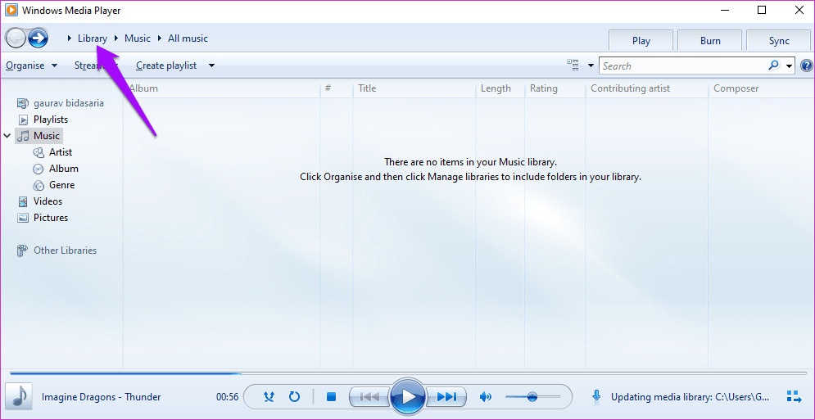This screenshot has width=815, height=420.
Task: Click the Back navigation arrow button
Action: click(16, 38)
